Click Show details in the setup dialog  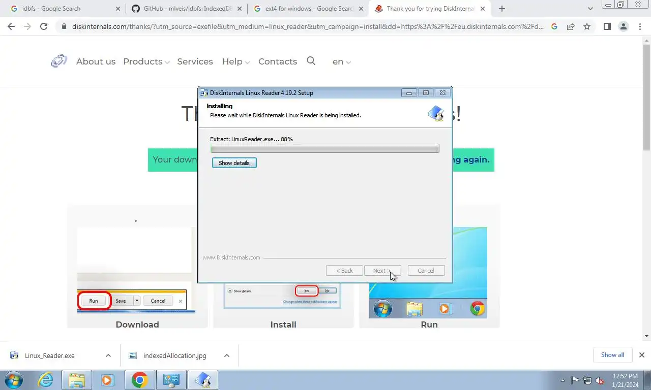point(234,163)
